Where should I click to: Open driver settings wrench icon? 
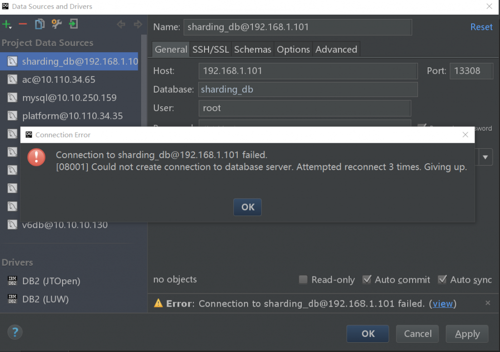point(57,24)
